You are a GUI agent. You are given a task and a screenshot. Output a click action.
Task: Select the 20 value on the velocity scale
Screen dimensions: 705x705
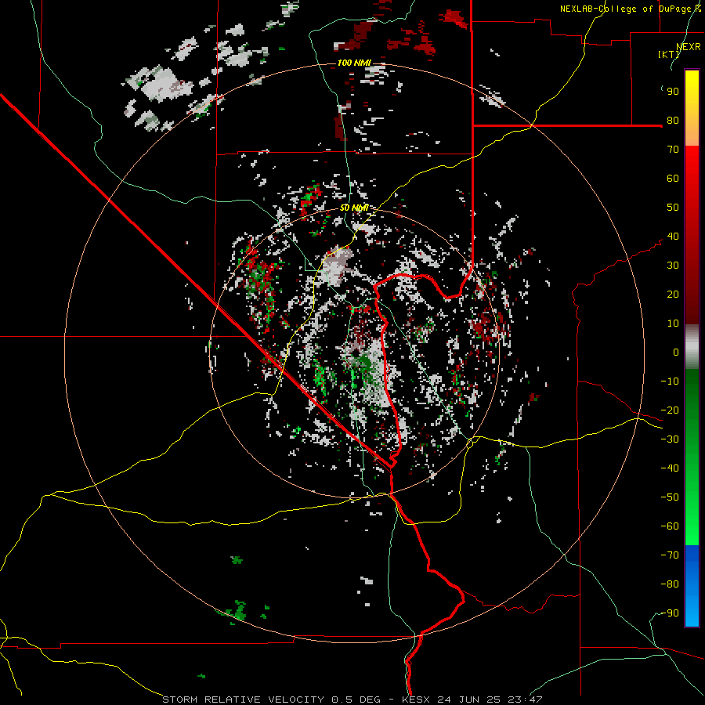coord(673,295)
